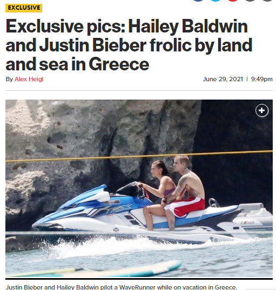
Task: Share article via blue Facebook circle
Action: pyautogui.click(x=198, y=1)
